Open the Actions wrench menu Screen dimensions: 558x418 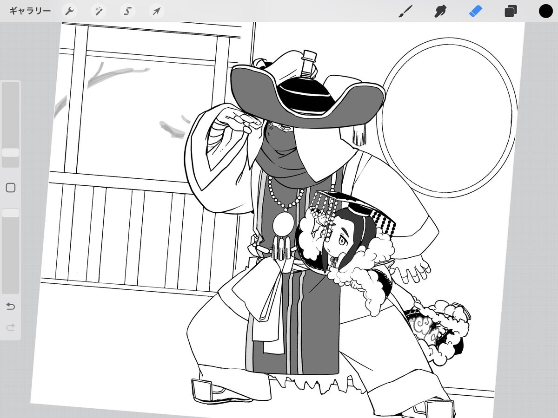(69, 11)
